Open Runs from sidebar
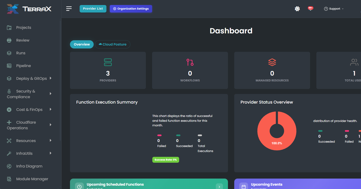This screenshot has height=189, width=361. point(21,53)
